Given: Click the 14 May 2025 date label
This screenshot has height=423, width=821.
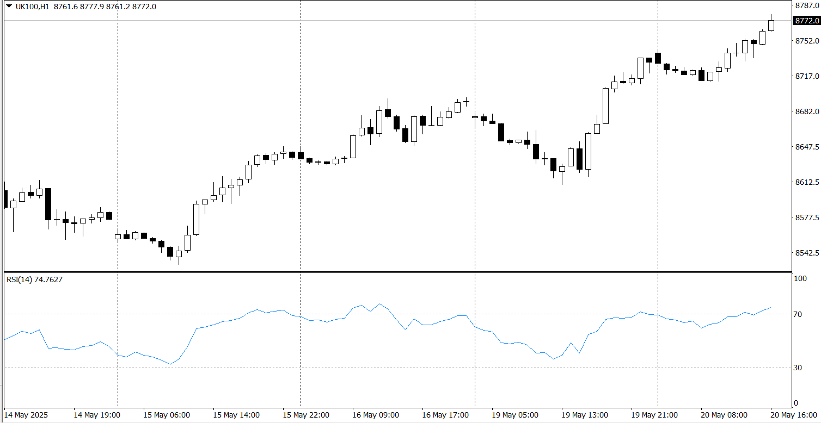Looking at the screenshot, I should [x=26, y=415].
